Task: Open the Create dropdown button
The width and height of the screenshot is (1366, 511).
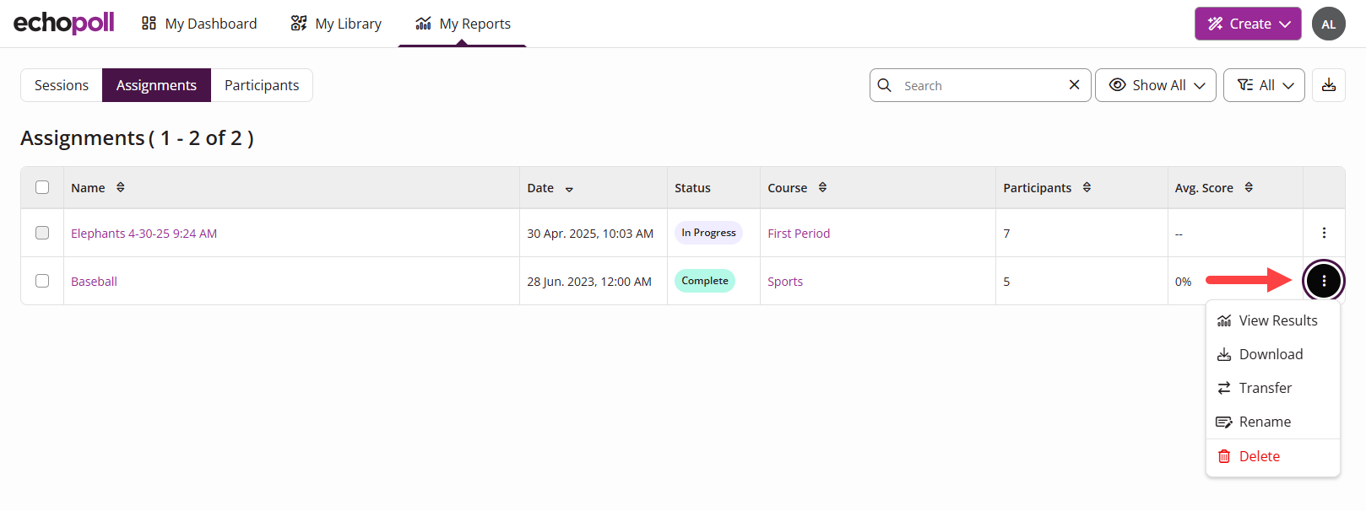Action: pos(1248,24)
